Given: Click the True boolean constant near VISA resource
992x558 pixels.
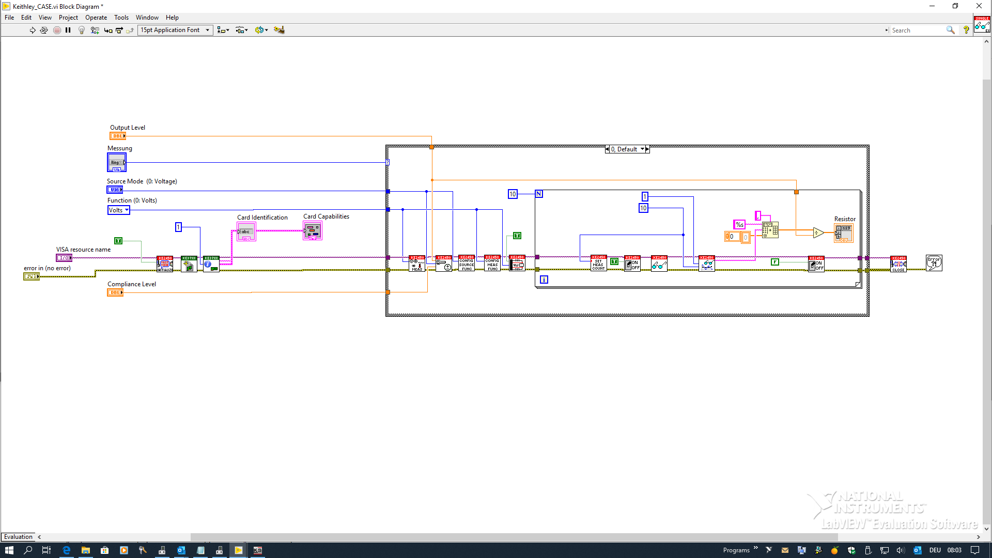Looking at the screenshot, I should [x=118, y=241].
